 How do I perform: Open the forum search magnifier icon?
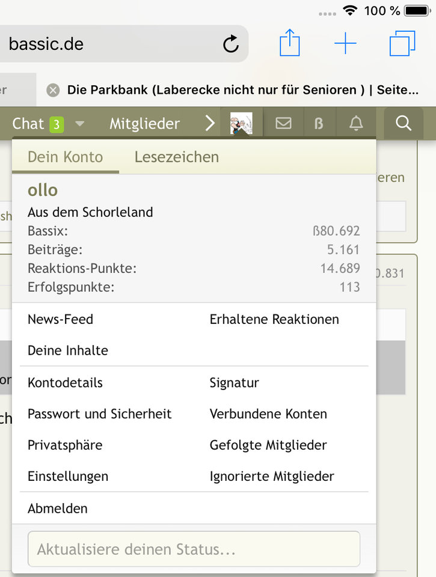click(404, 124)
